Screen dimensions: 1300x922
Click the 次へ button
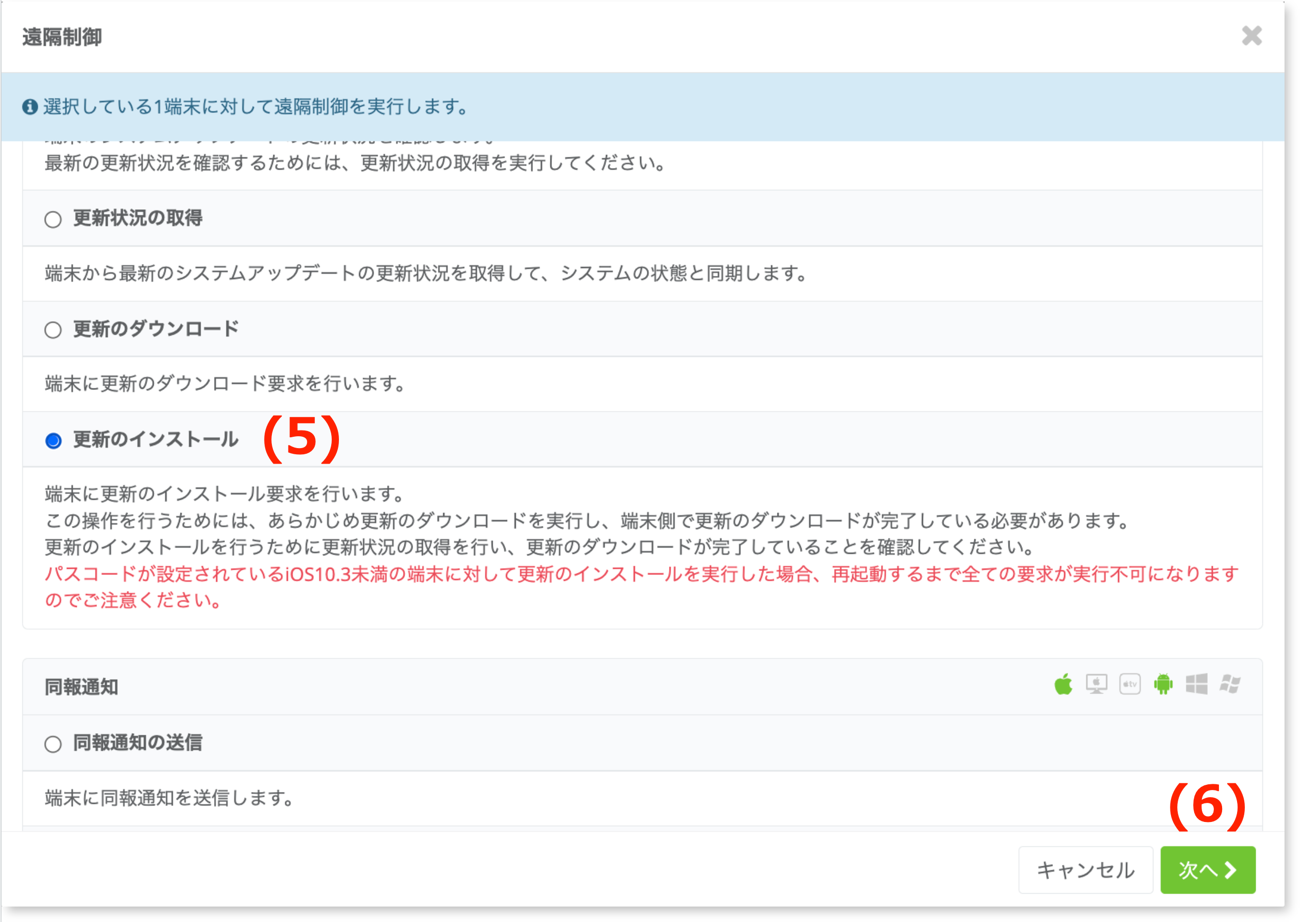click(1208, 870)
